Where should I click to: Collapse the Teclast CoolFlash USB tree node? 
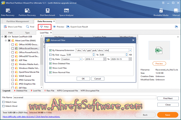2,37
